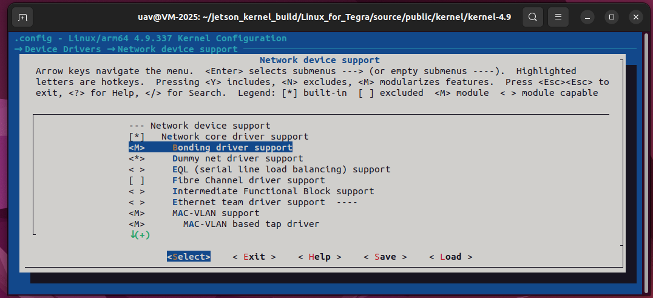Select MAC-VLAN based tap driver entry
Image resolution: width=653 pixels, height=298 pixels.
(x=251, y=224)
